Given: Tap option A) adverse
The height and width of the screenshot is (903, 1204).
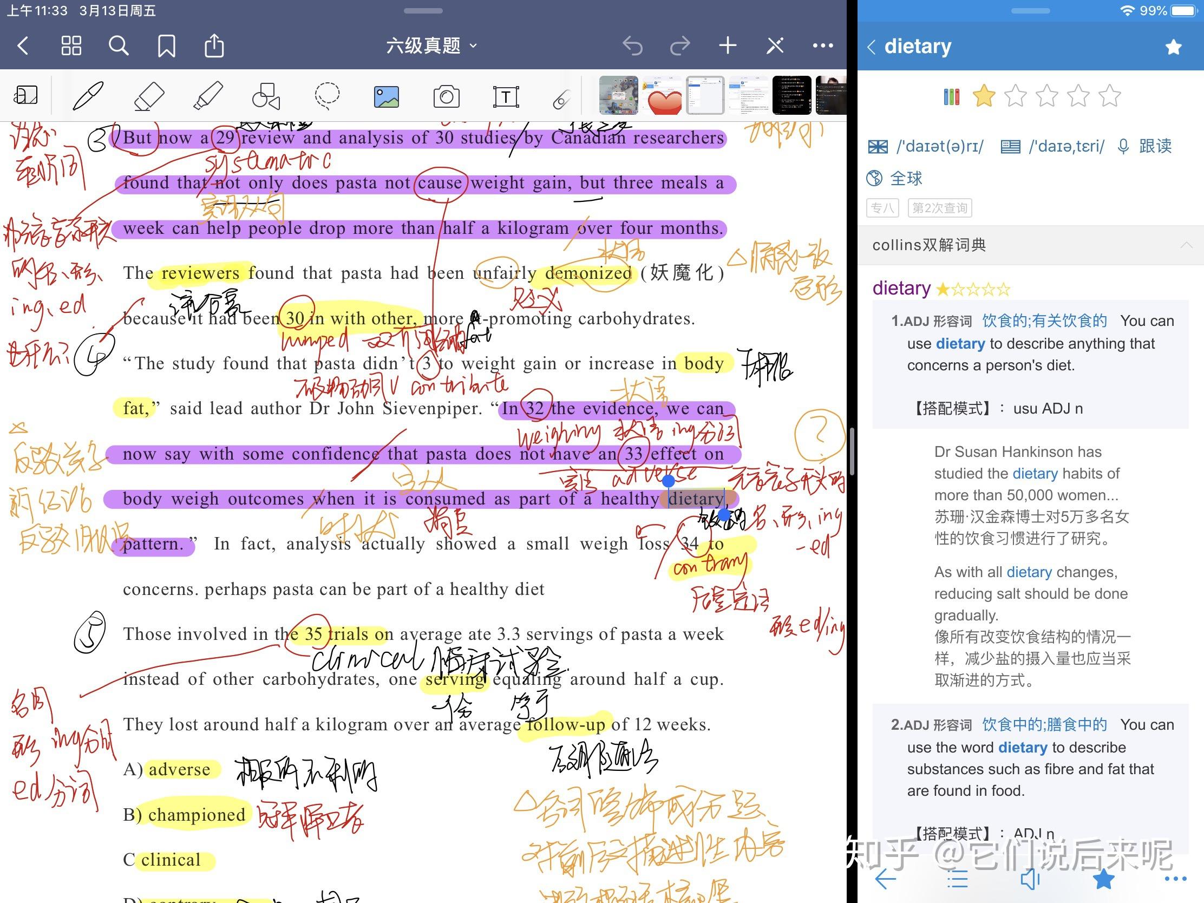Looking at the screenshot, I should pyautogui.click(x=167, y=769).
